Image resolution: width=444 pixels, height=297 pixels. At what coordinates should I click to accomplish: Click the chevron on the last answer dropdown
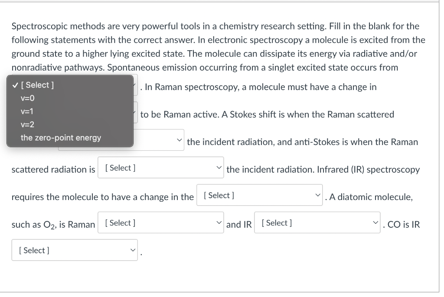coord(133,250)
